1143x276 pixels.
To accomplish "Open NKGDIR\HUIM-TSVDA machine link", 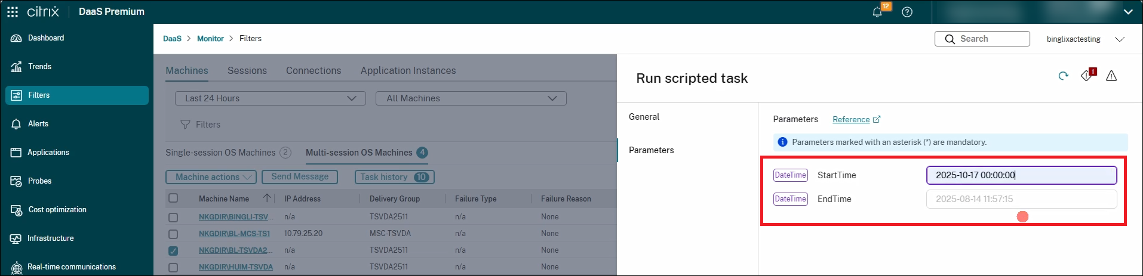I will pyautogui.click(x=236, y=267).
